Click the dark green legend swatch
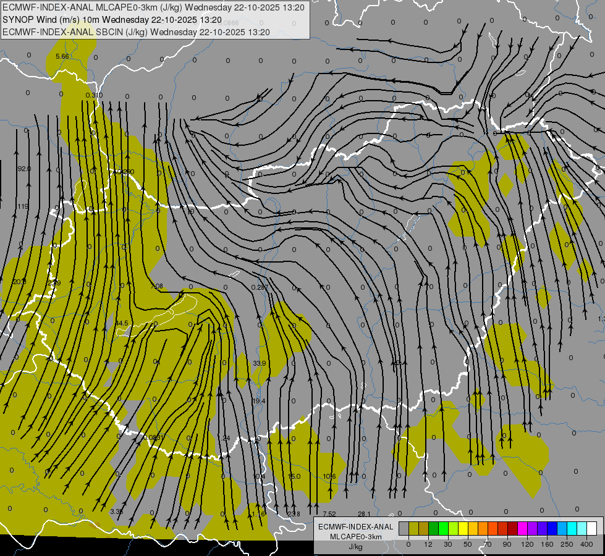Screen dimensions: 605x556 [434, 529]
